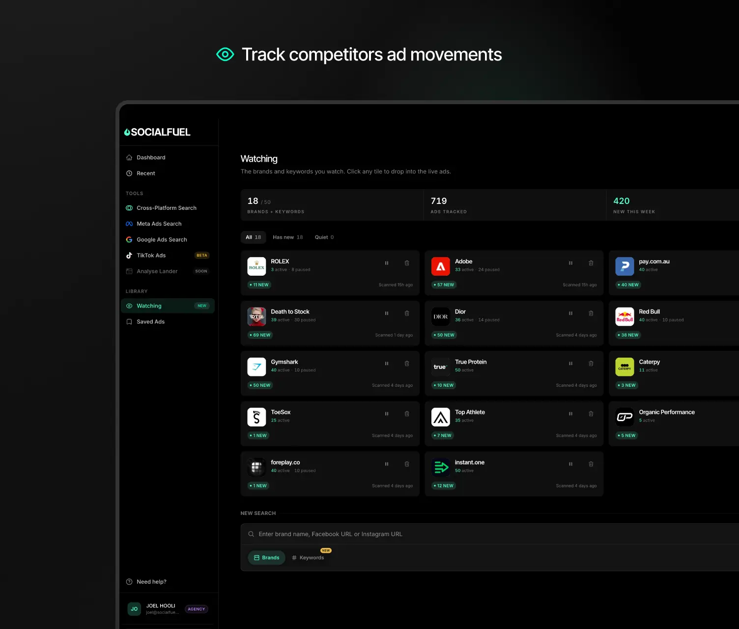
Task: Delete the instant.one watch tile
Action: point(591,464)
